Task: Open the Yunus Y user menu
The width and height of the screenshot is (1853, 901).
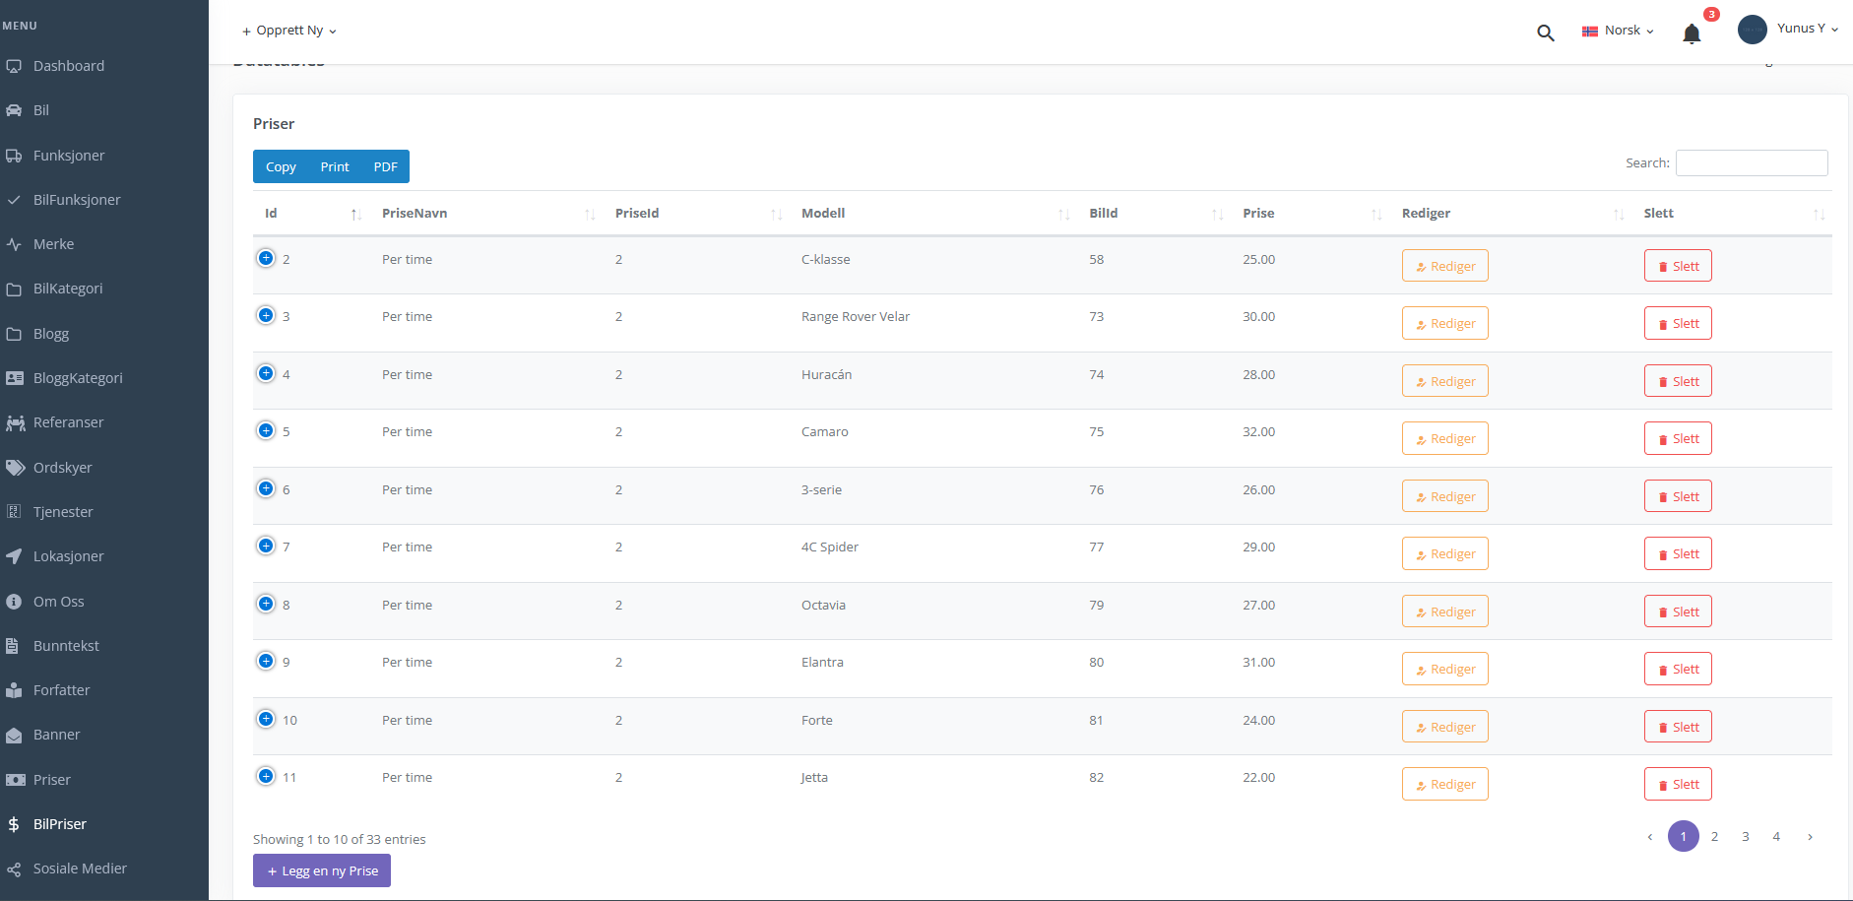Action: point(1807,29)
